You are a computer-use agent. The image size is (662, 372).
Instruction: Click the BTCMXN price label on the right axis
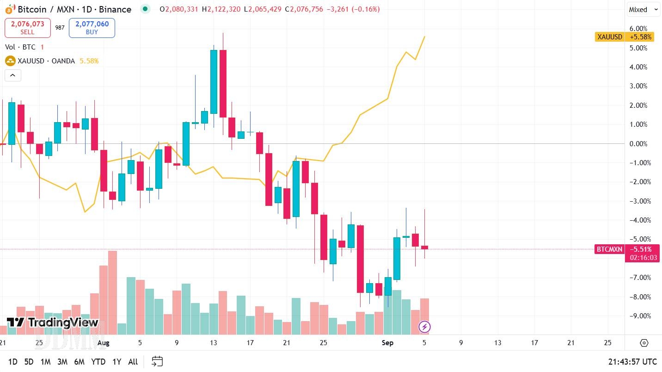[x=609, y=249]
